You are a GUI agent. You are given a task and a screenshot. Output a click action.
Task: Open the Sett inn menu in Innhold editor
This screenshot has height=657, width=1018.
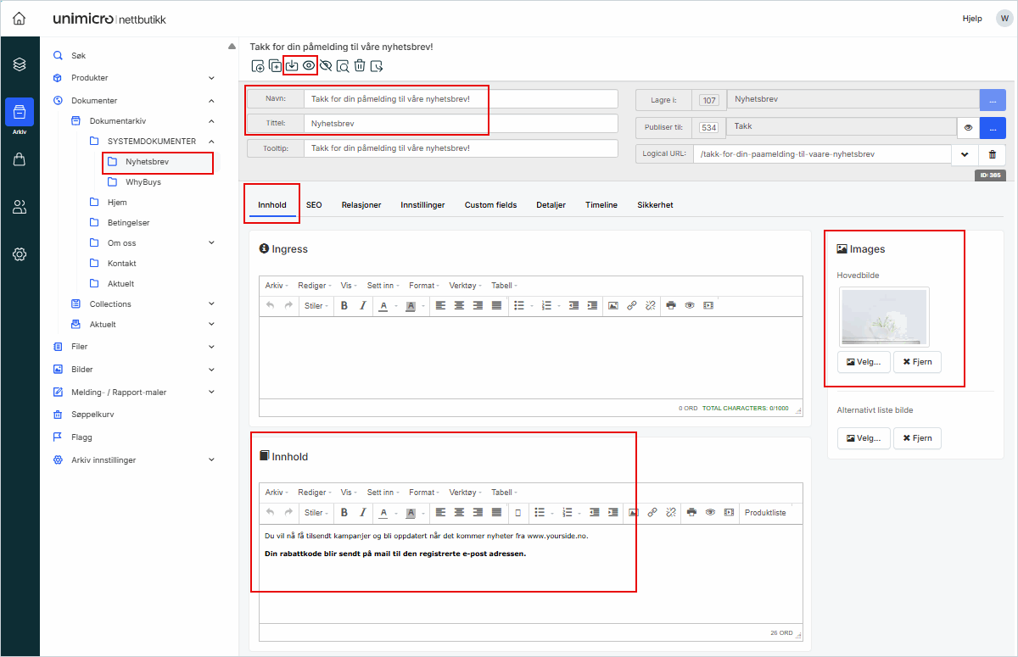tap(379, 493)
